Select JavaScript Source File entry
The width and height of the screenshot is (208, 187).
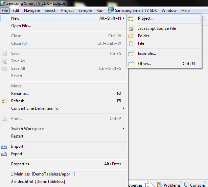164,28
